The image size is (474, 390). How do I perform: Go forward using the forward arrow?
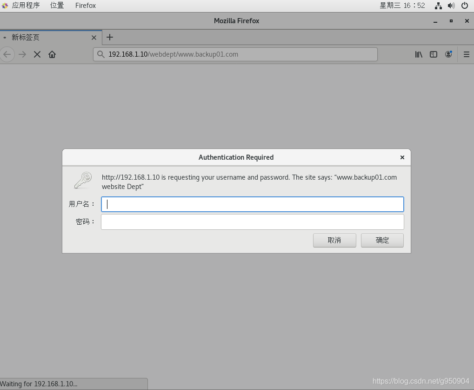(x=22, y=54)
